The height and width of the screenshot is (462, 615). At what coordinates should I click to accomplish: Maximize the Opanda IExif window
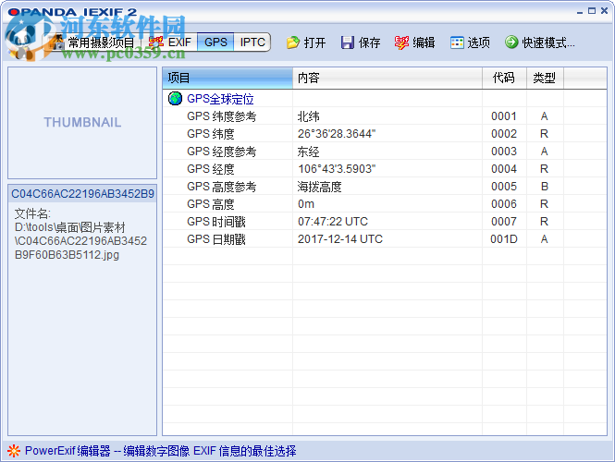point(592,11)
